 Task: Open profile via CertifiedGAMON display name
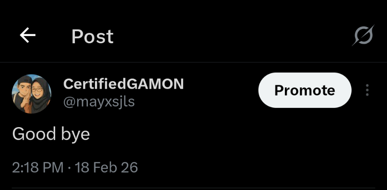click(x=124, y=84)
